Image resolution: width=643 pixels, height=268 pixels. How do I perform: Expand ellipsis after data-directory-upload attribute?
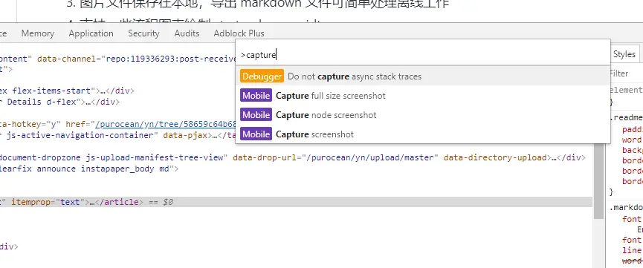554,157
